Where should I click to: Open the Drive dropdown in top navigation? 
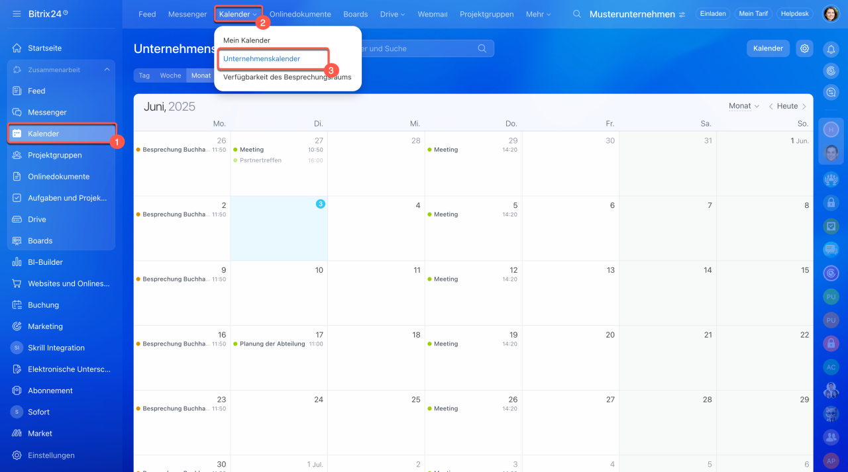392,15
